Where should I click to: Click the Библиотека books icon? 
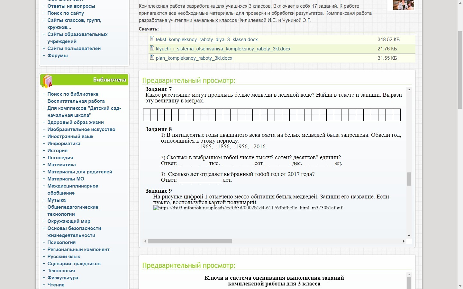coord(47,81)
